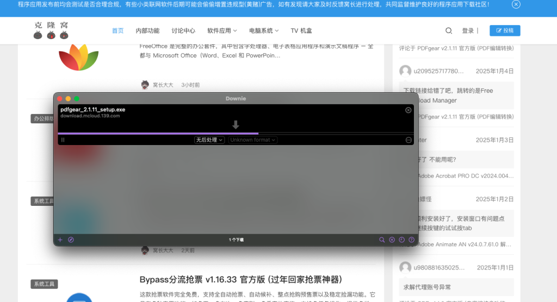Image resolution: width=557 pixels, height=302 pixels.
Task: Click the username u209525717780…
Action: click(439, 71)
